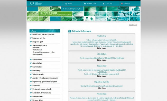Select Program - pdf in the sidebar
Viewport: 167px width, 101px height.
click(x=38, y=42)
